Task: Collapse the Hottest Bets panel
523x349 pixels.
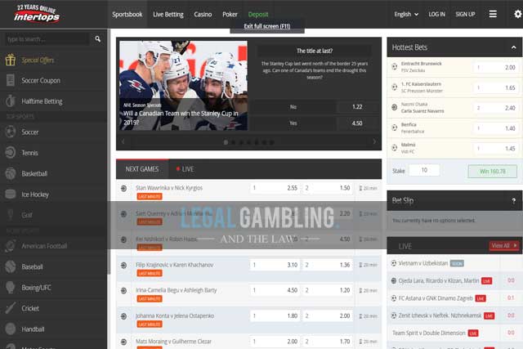Action: pyautogui.click(x=514, y=47)
